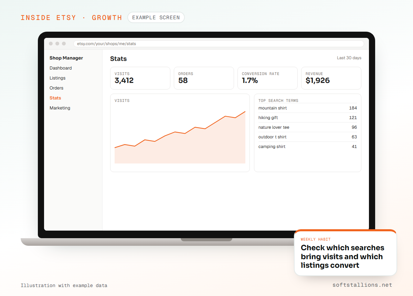Click the Stats page title
Screen dimensions: 413x296
pos(118,59)
